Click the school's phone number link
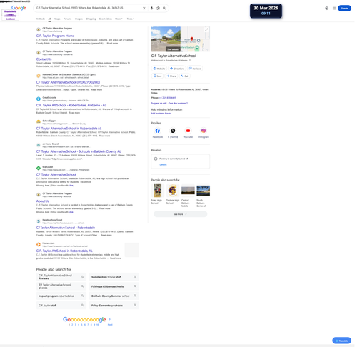Screen dimensions: 357x347 click(168, 98)
